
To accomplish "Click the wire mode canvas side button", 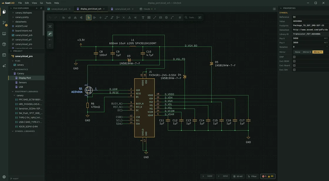I will click(50, 33).
